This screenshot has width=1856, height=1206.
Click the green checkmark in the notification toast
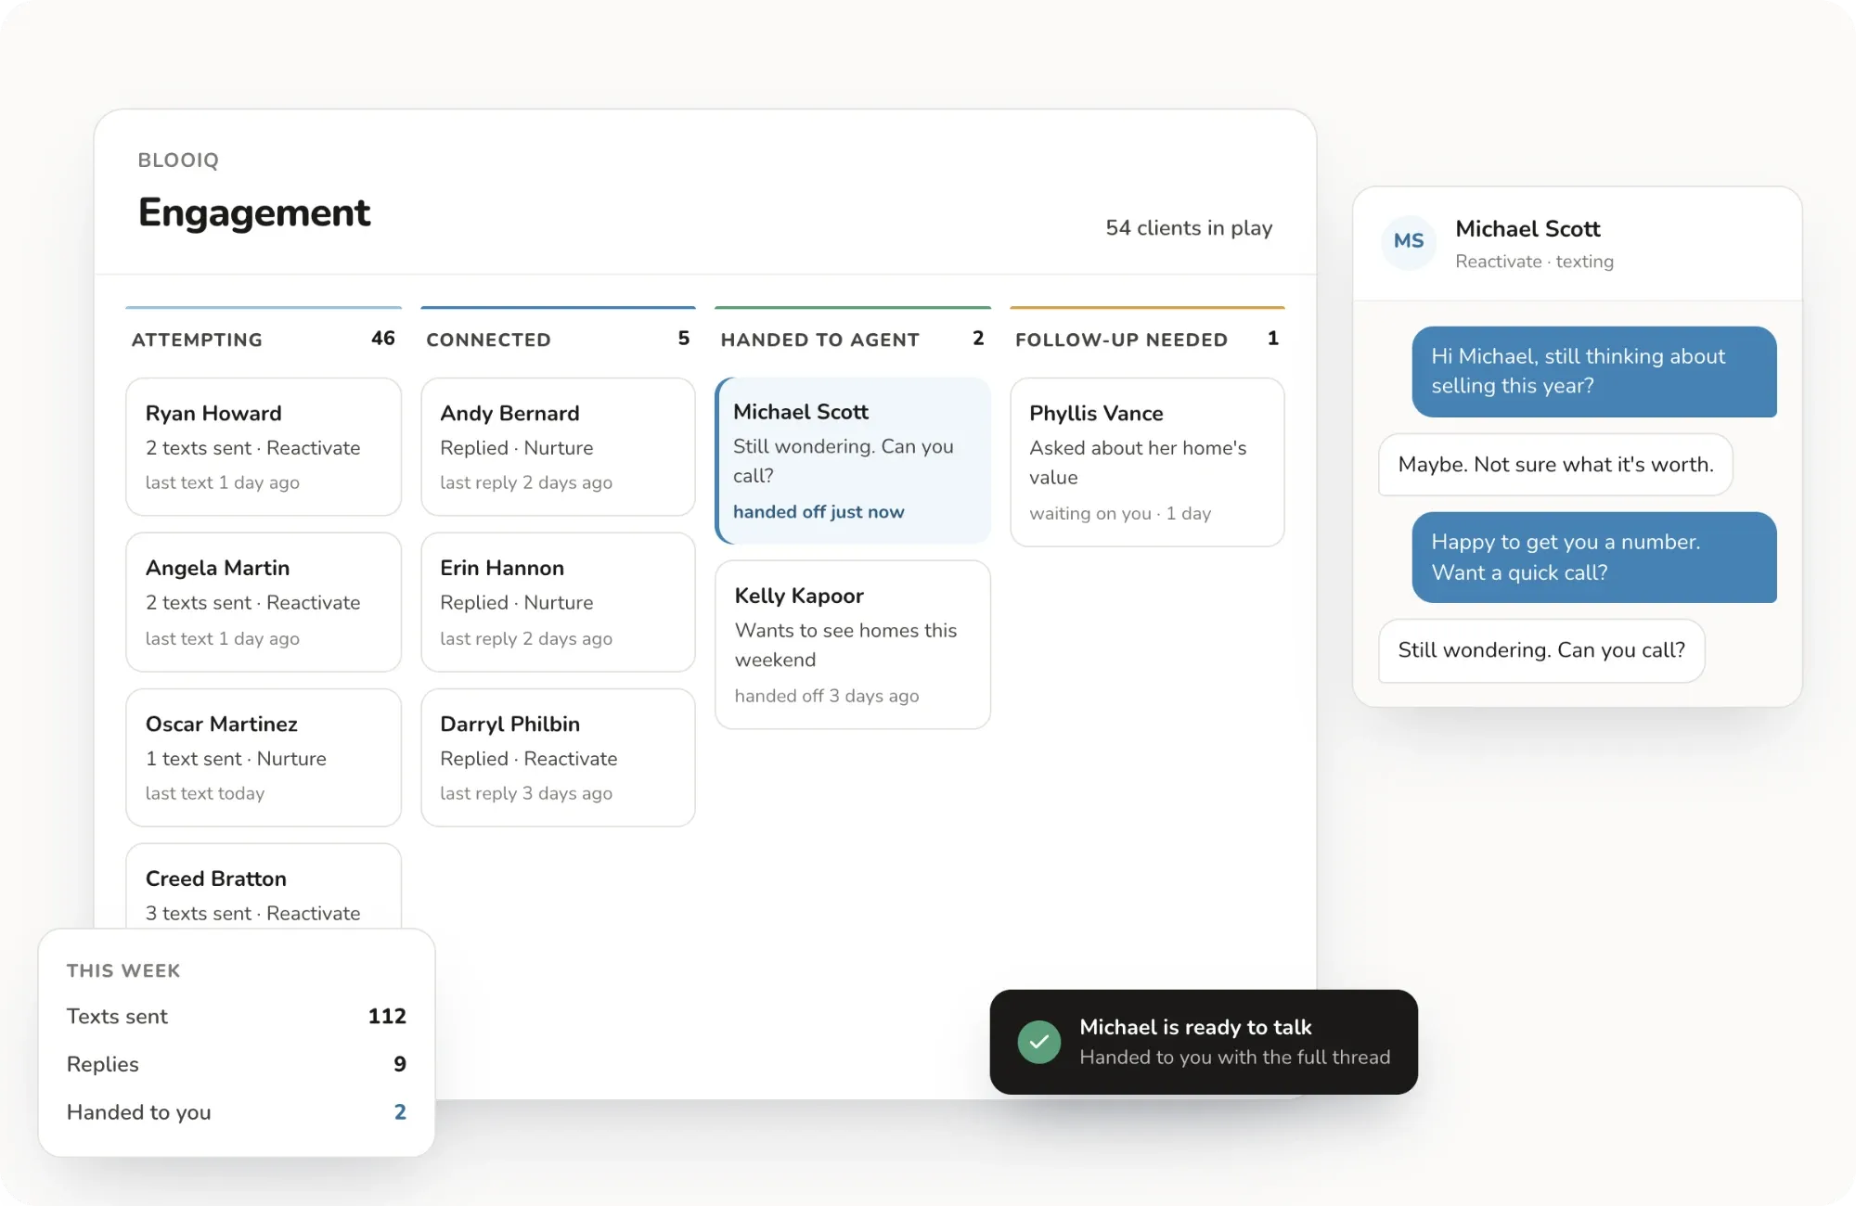click(x=1039, y=1042)
